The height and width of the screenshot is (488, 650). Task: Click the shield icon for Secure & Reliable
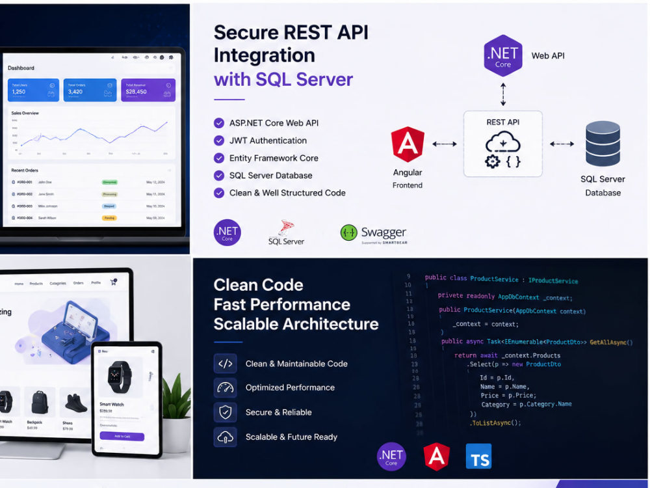[x=225, y=412]
